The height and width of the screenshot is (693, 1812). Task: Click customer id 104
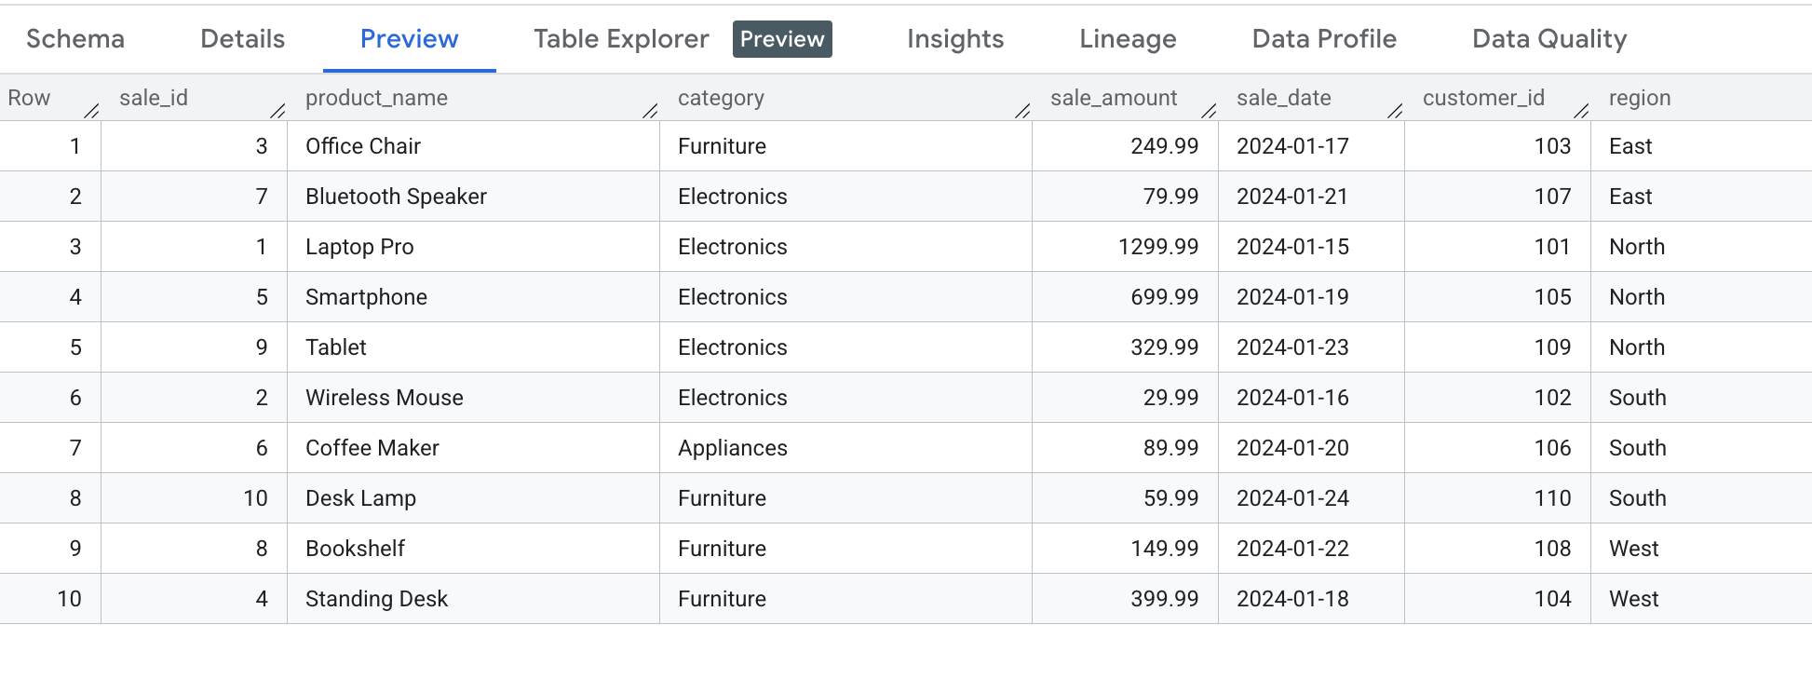[x=1552, y=599]
